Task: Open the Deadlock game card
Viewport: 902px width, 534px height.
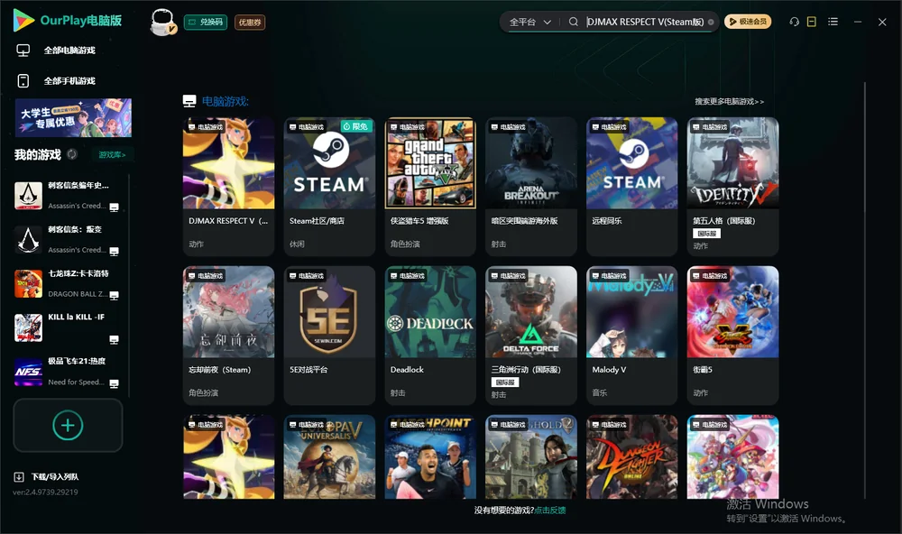Action: [430, 336]
